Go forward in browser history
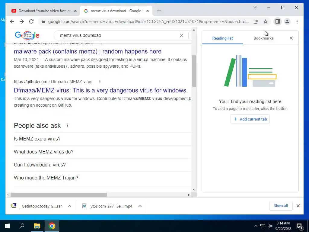Screen dimensions: 309x232 22,21
